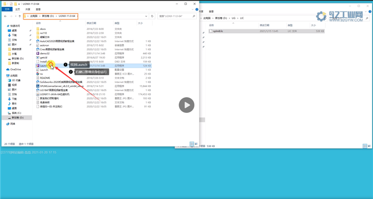The width and height of the screenshot is (373, 199).
Task: Click 此电脑 breadcrumb in UGNX-11.0-64 address bar
Action: point(34,16)
